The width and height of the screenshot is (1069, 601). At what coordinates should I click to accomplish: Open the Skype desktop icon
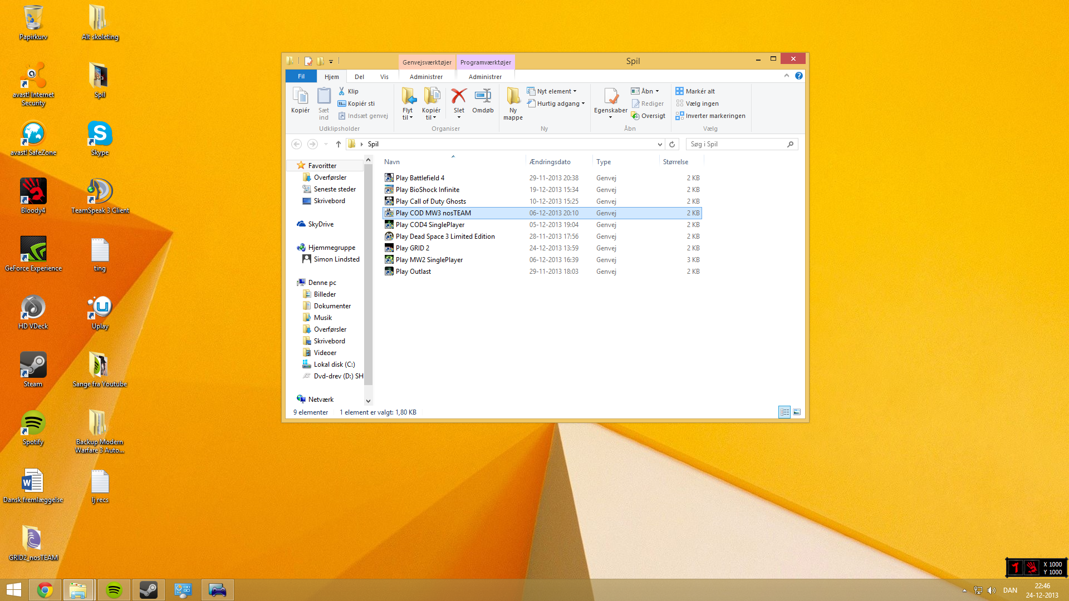100,138
